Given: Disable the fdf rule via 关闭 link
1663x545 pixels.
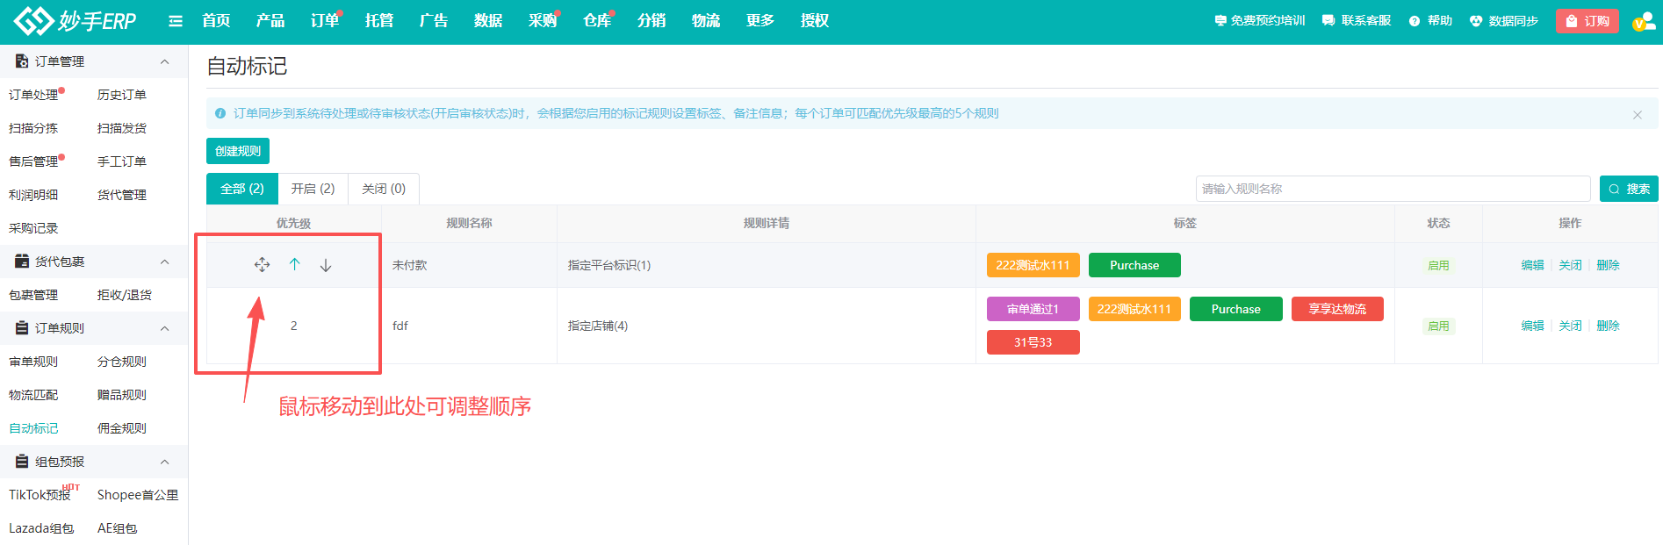Looking at the screenshot, I should (1570, 326).
